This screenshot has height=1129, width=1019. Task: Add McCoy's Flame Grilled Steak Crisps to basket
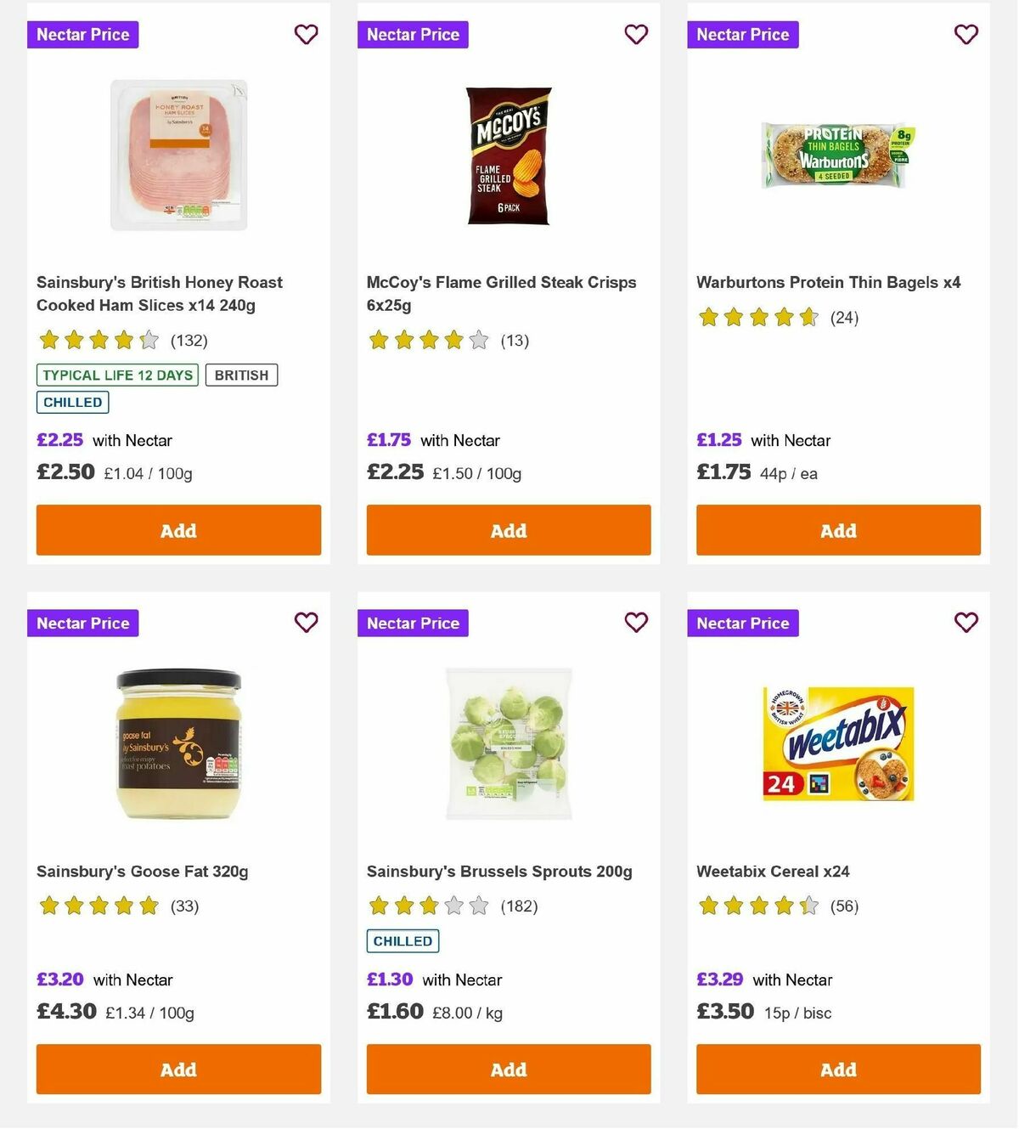[x=508, y=530]
